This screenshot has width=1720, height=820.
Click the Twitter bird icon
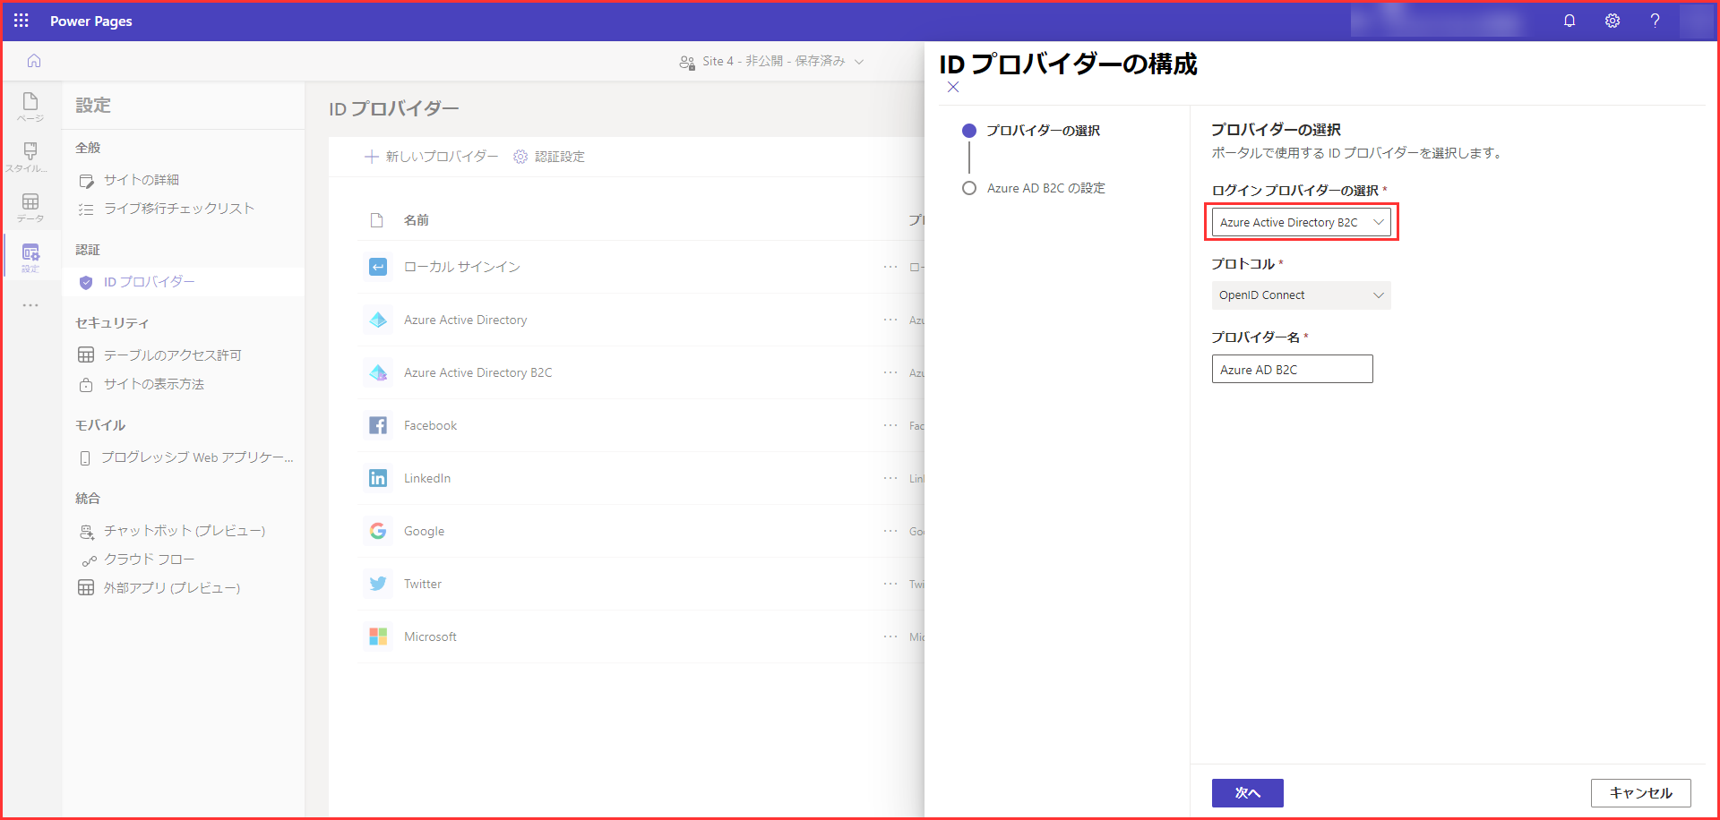[x=378, y=584]
